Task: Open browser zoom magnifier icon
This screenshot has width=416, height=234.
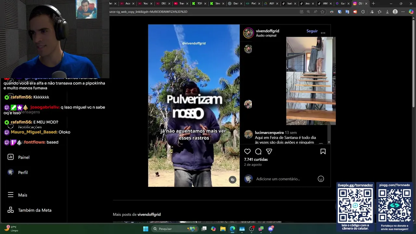Action: [x=308, y=12]
